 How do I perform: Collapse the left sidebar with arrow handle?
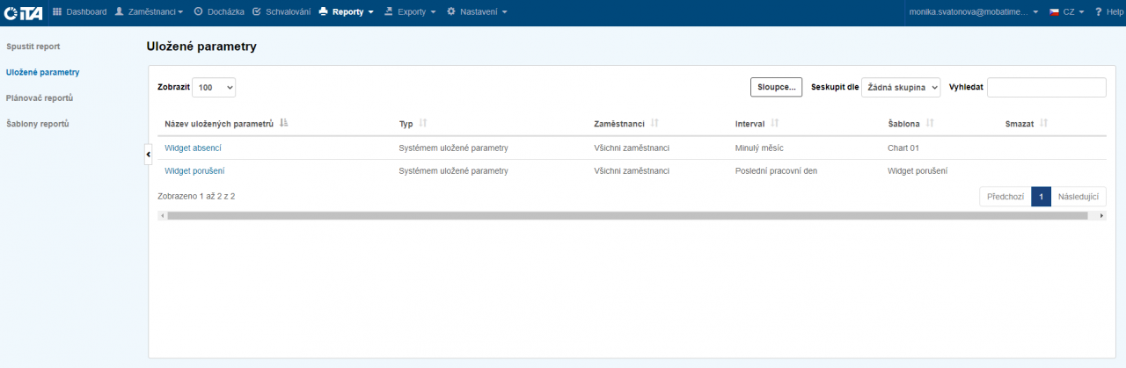[x=148, y=154]
